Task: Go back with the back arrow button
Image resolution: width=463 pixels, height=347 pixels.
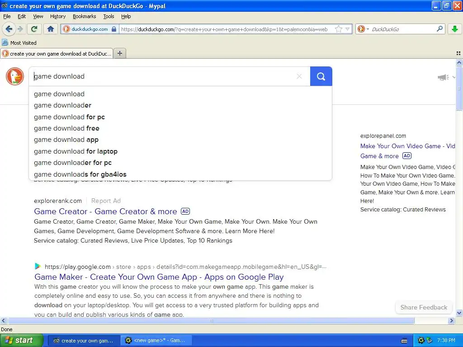Action: [9, 29]
